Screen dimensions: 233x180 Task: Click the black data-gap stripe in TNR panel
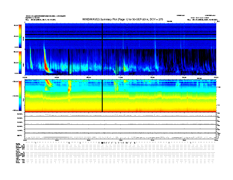tap(102, 96)
